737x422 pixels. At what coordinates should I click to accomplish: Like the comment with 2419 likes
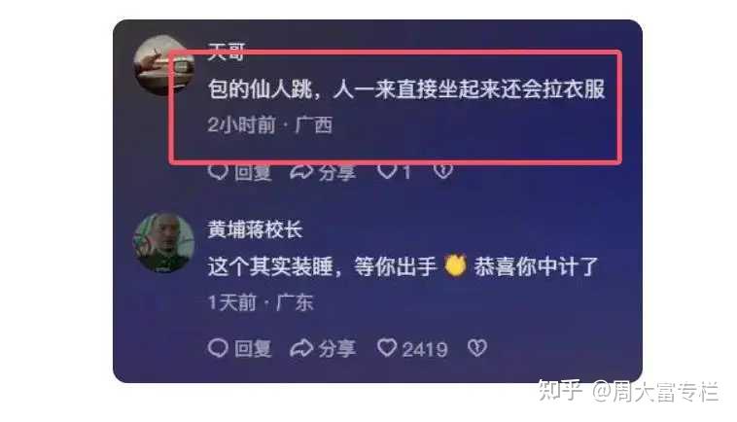pos(387,348)
